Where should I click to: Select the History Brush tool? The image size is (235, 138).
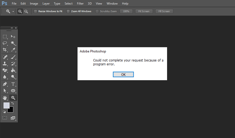13,64
